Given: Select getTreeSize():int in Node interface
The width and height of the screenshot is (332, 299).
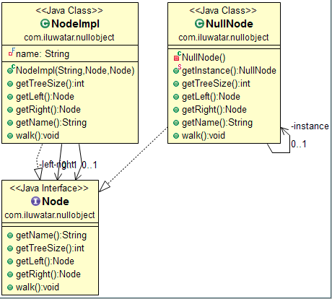Looking at the screenshot, I should [50, 248].
